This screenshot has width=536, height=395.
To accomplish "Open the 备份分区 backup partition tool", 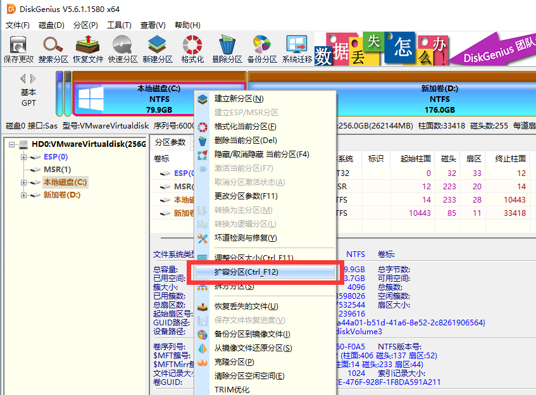I will (x=262, y=49).
